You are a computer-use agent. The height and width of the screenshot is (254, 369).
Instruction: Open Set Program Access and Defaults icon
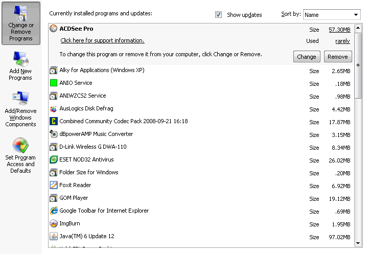[21, 155]
